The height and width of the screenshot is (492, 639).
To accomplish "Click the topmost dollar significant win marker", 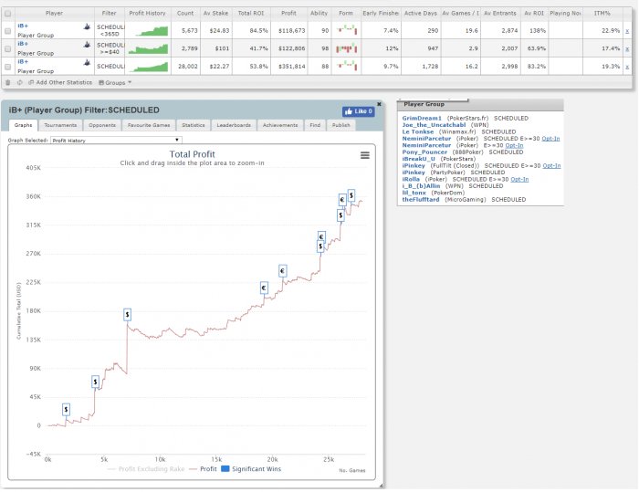I will tap(351, 195).
